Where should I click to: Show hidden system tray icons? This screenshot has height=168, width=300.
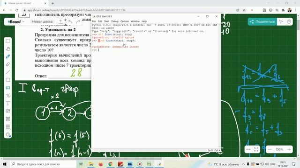point(243,164)
